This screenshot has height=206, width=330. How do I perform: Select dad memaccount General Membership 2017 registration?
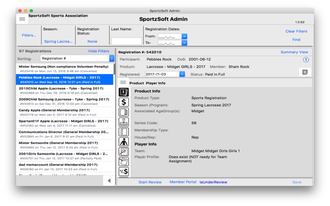click(x=65, y=167)
